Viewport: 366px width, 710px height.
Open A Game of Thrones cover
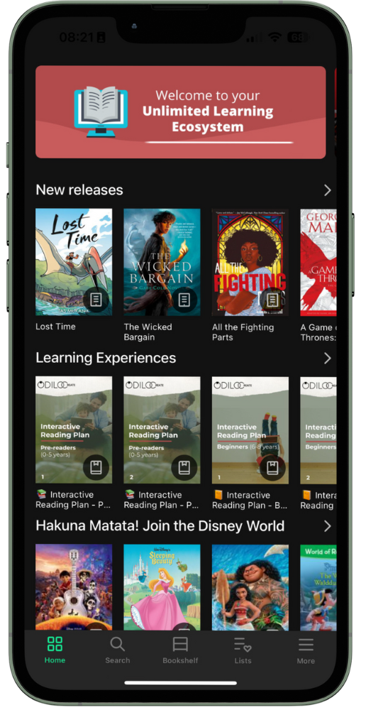tap(318, 262)
